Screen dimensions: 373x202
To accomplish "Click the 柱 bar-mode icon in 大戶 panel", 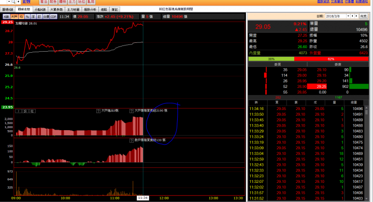I will [32, 111].
